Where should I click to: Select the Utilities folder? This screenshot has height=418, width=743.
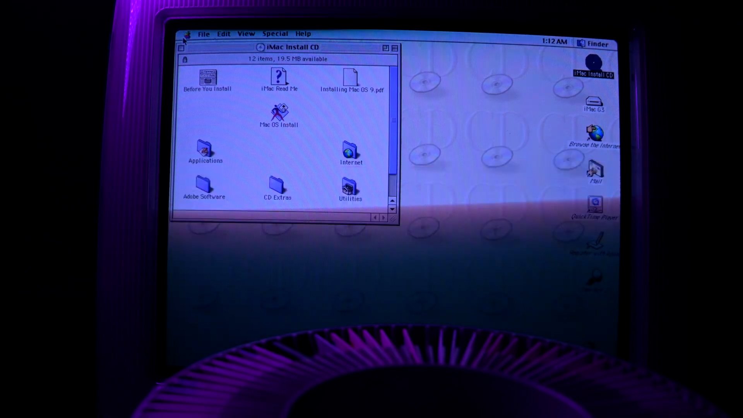(350, 190)
